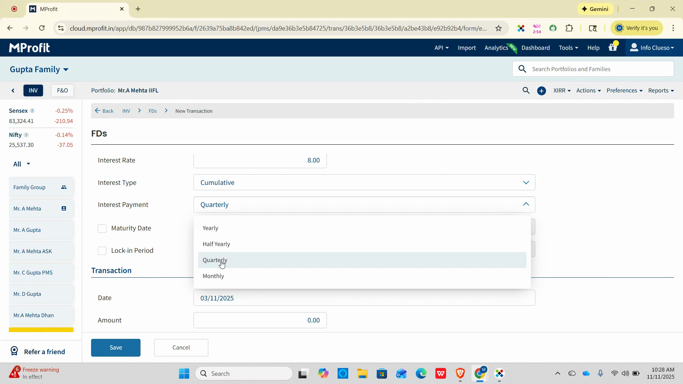The height and width of the screenshot is (384, 683).
Task: Click the gift box icon in header
Action: [613, 47]
